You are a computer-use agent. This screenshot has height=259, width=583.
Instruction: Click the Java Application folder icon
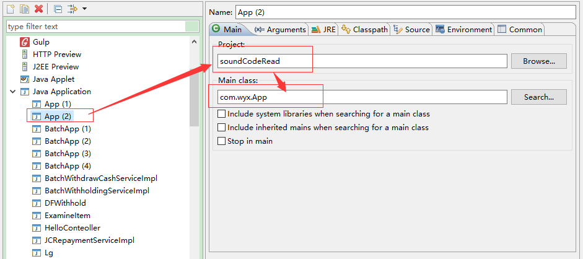pyautogui.click(x=25, y=92)
